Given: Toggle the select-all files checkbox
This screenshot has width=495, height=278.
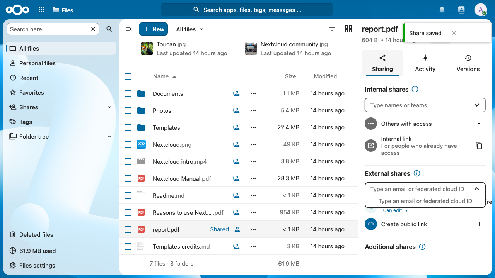Looking at the screenshot, I should [x=128, y=76].
